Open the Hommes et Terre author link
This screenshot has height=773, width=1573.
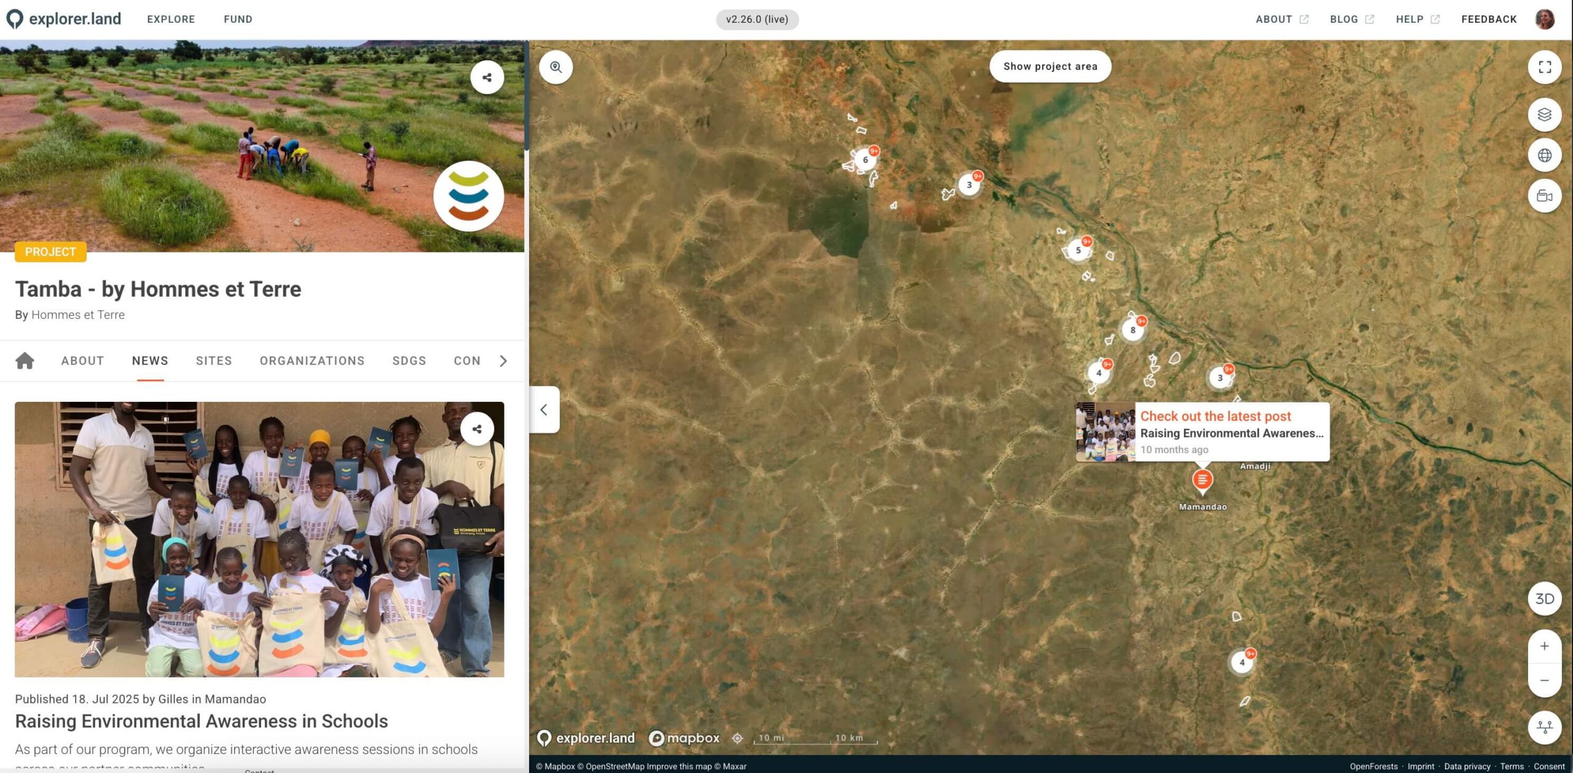(78, 315)
